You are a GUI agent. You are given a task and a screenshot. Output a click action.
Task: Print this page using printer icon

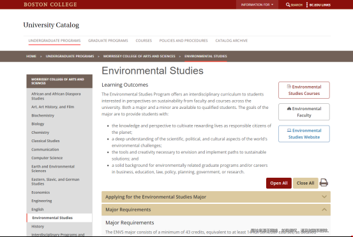pyautogui.click(x=324, y=183)
